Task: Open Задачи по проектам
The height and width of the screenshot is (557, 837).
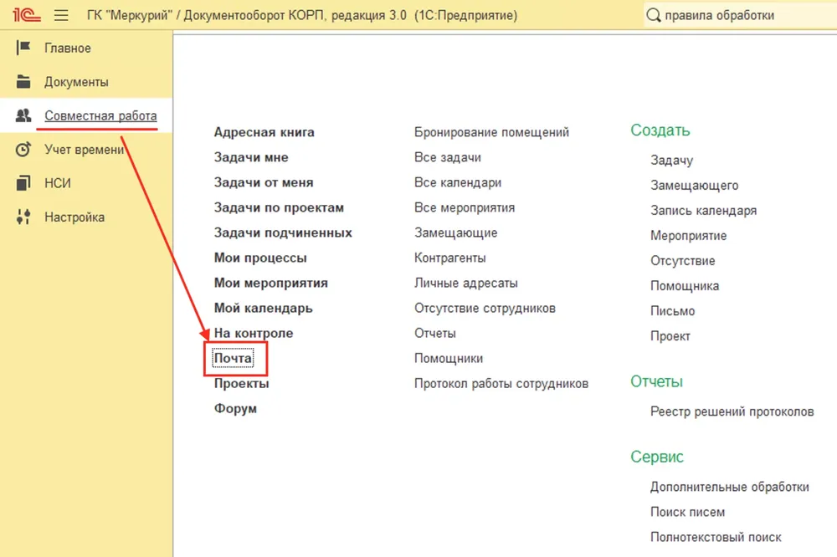Action: (x=279, y=207)
